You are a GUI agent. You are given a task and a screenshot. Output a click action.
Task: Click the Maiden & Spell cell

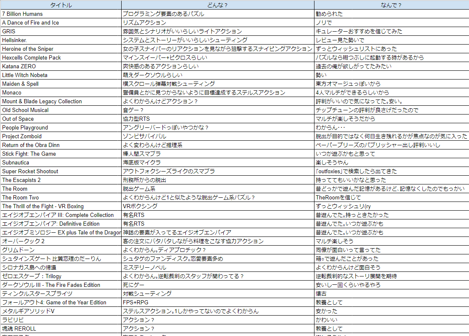(61, 84)
